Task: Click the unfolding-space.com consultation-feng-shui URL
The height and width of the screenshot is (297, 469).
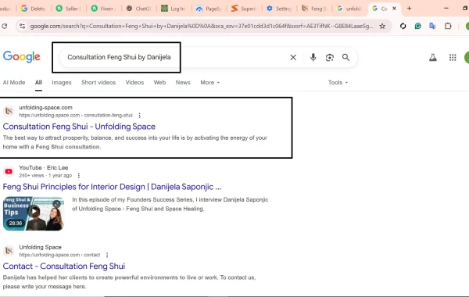Action: [76, 116]
